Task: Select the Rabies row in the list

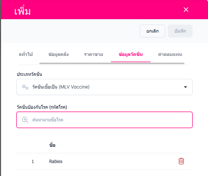Action: (x=56, y=162)
